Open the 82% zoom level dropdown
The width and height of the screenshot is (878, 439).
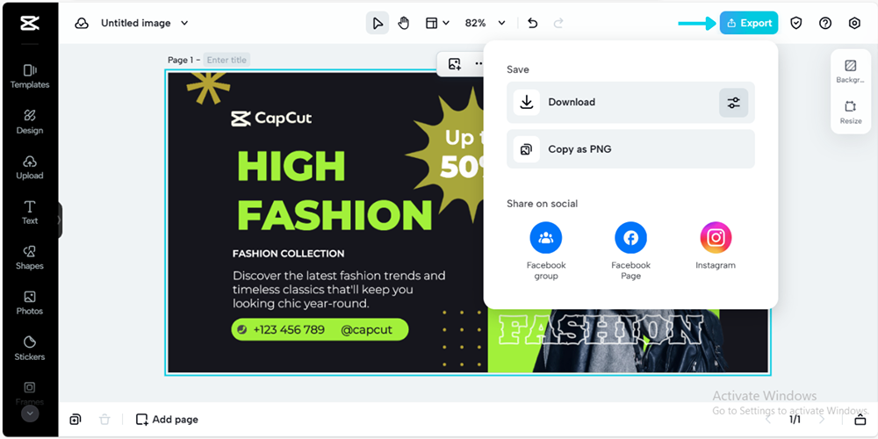point(485,23)
